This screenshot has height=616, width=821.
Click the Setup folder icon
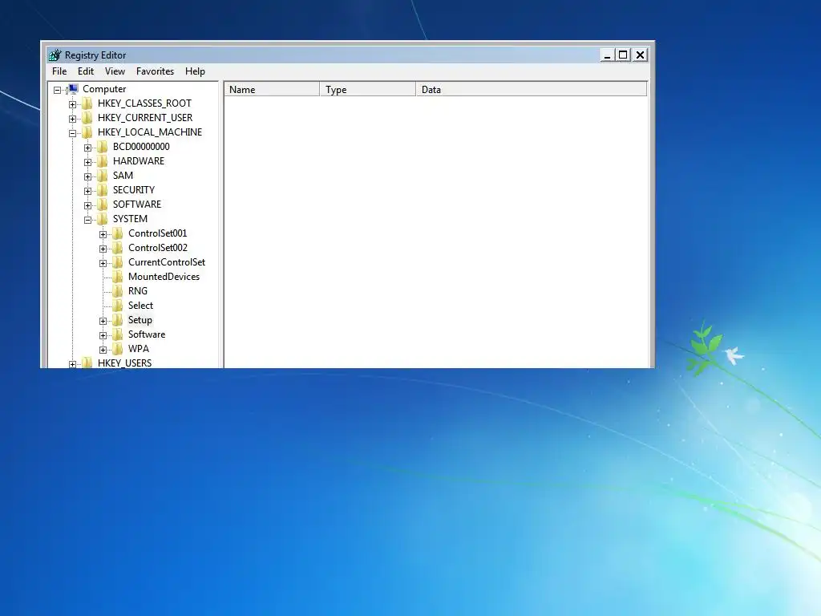119,320
